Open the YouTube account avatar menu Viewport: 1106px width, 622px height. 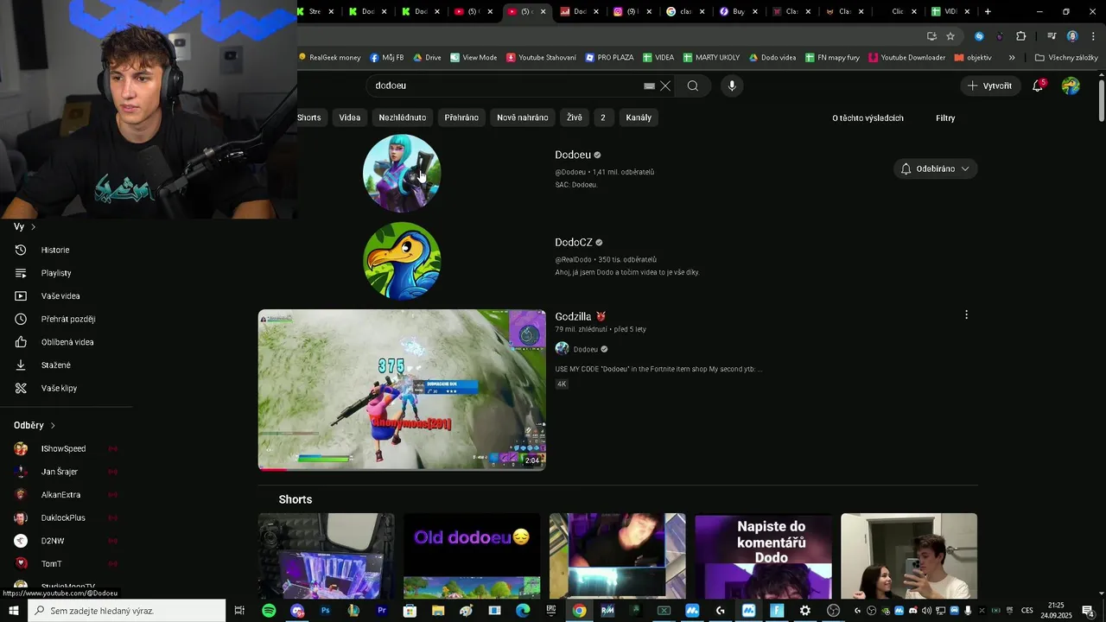tap(1071, 86)
